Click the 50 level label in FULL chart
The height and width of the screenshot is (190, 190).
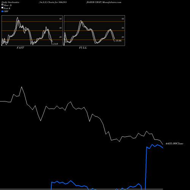[x=123, y=28]
